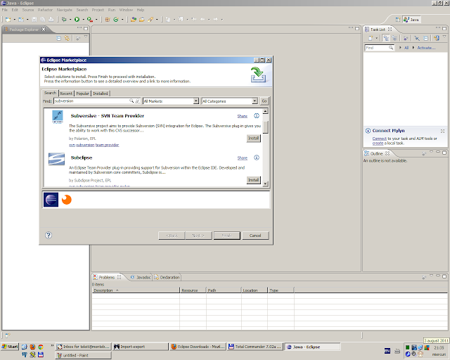Viewport: 450px width, 360px height.
Task: Click the Cancel button in Marketplace
Action: [x=255, y=236]
